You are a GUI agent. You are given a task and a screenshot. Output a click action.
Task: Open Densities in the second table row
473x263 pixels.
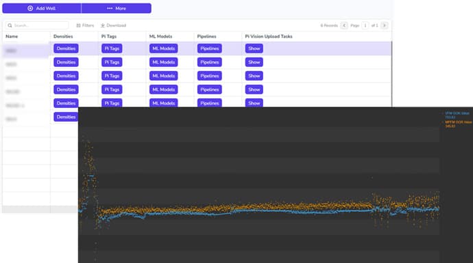(x=66, y=62)
